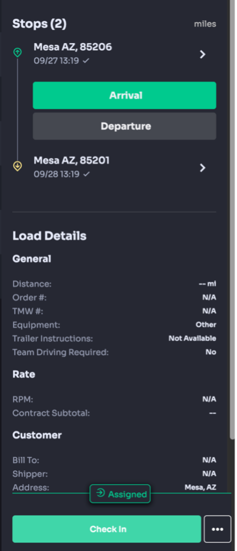Click the Stops (2) heading
This screenshot has height=551, width=237.
39,24
